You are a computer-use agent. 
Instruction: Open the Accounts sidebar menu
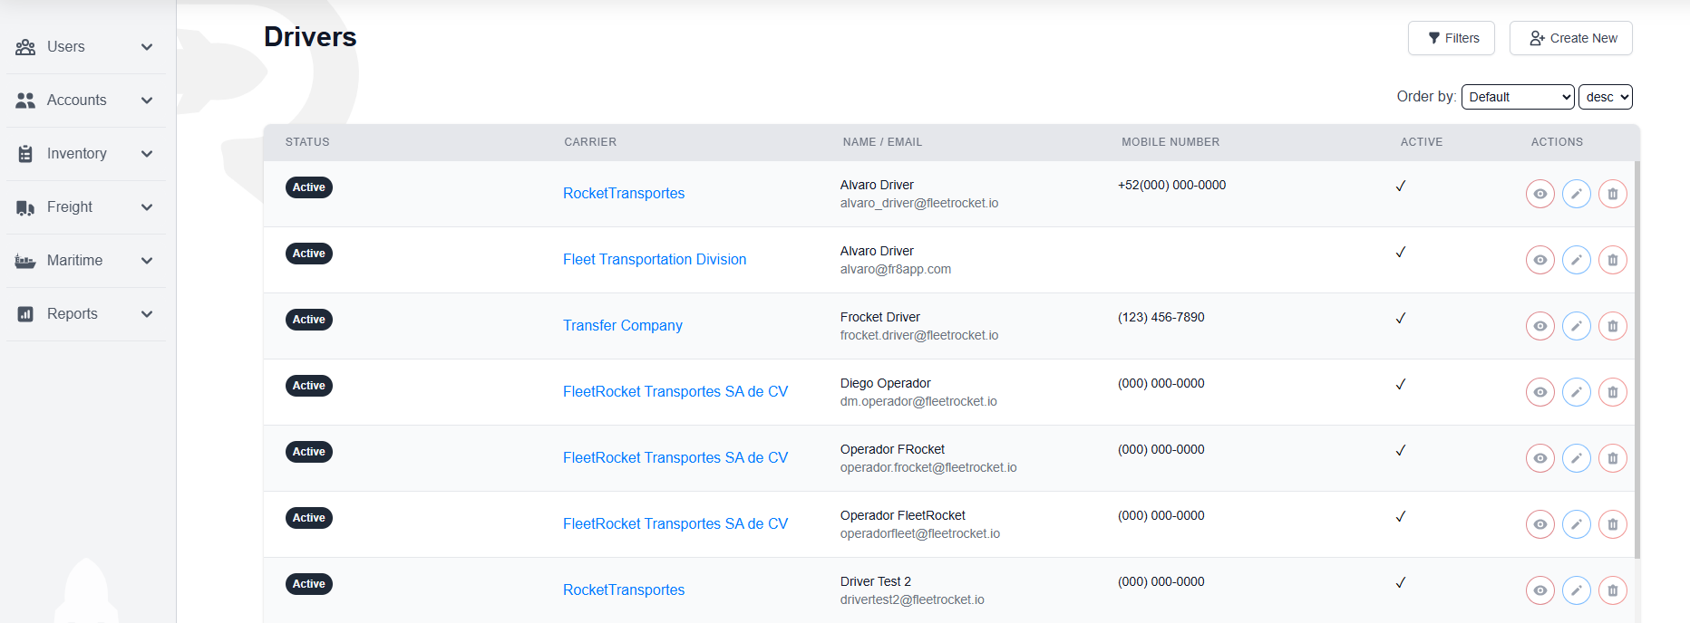pos(86,101)
